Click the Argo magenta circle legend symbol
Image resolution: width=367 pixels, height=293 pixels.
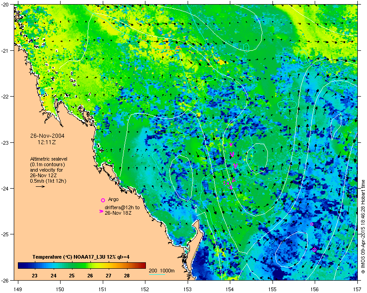pos(103,200)
